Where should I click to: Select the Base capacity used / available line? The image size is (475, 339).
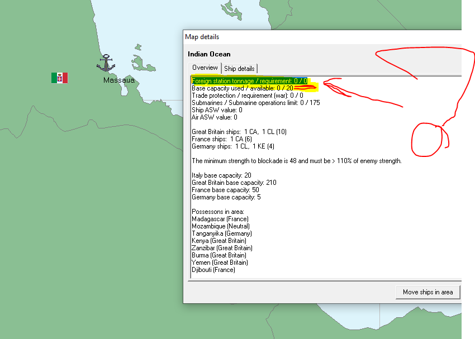point(243,88)
